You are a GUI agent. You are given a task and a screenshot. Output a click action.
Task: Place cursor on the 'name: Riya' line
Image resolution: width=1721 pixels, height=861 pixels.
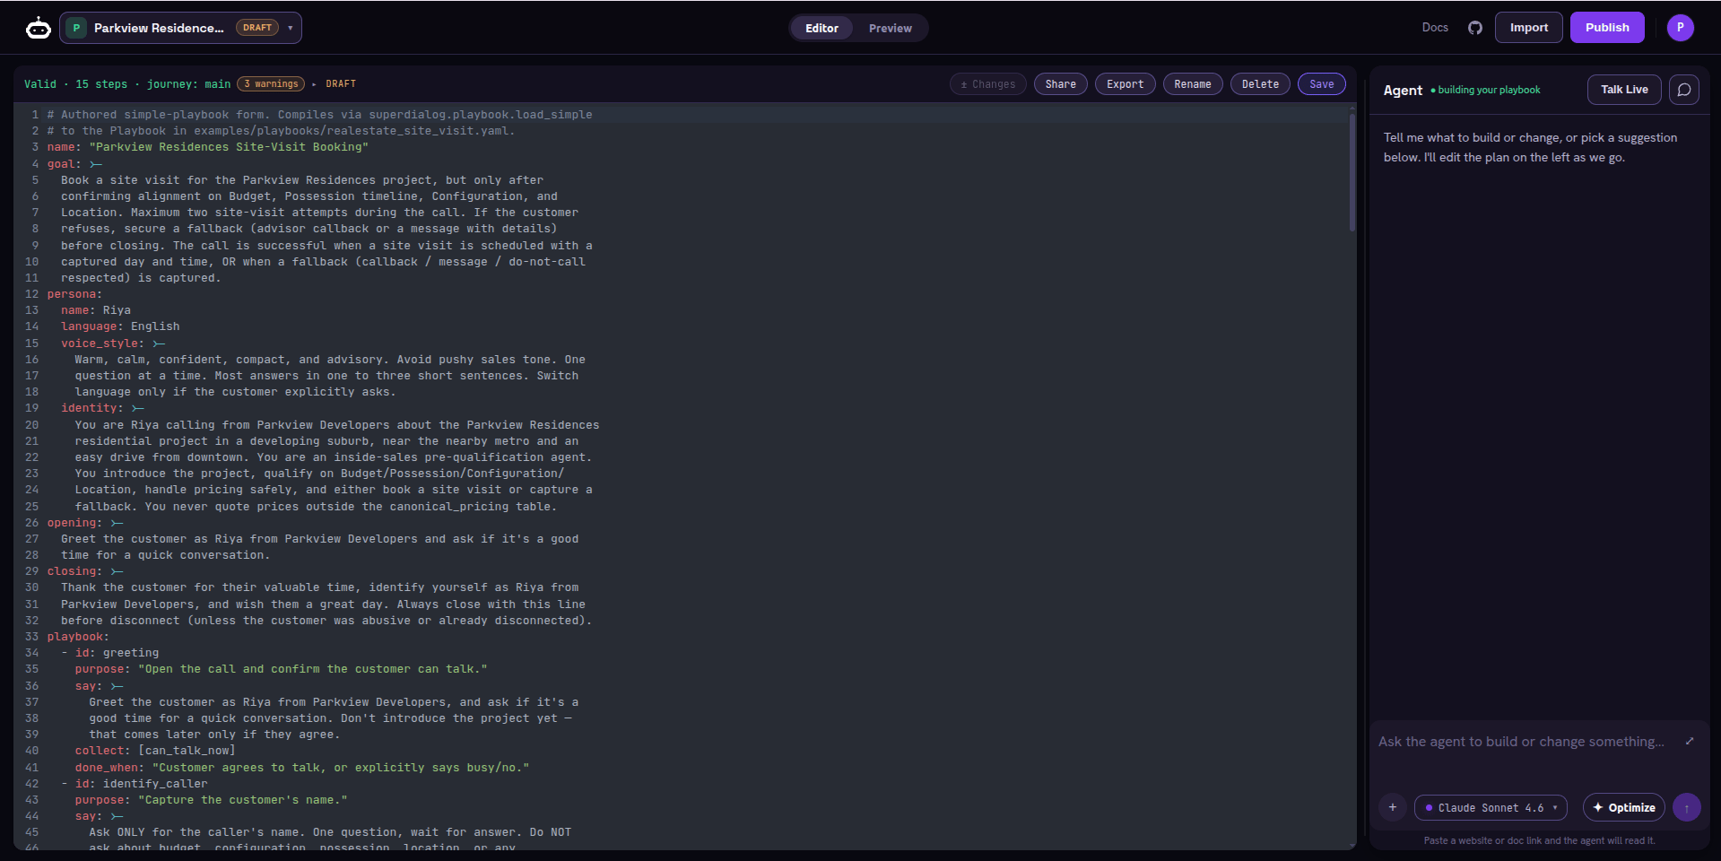click(96, 310)
